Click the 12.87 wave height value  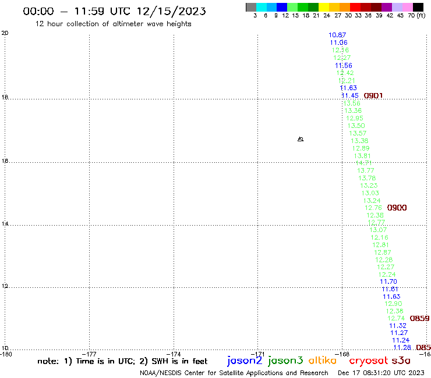(x=382, y=252)
